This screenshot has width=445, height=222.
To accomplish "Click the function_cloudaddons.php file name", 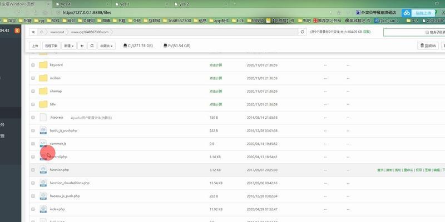I will pos(70,183).
